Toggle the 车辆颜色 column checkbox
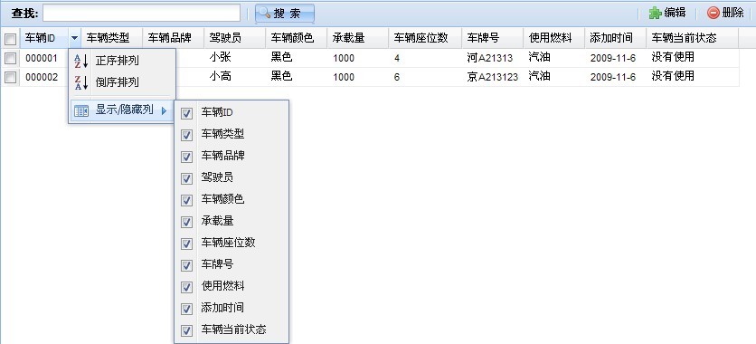 pos(186,200)
